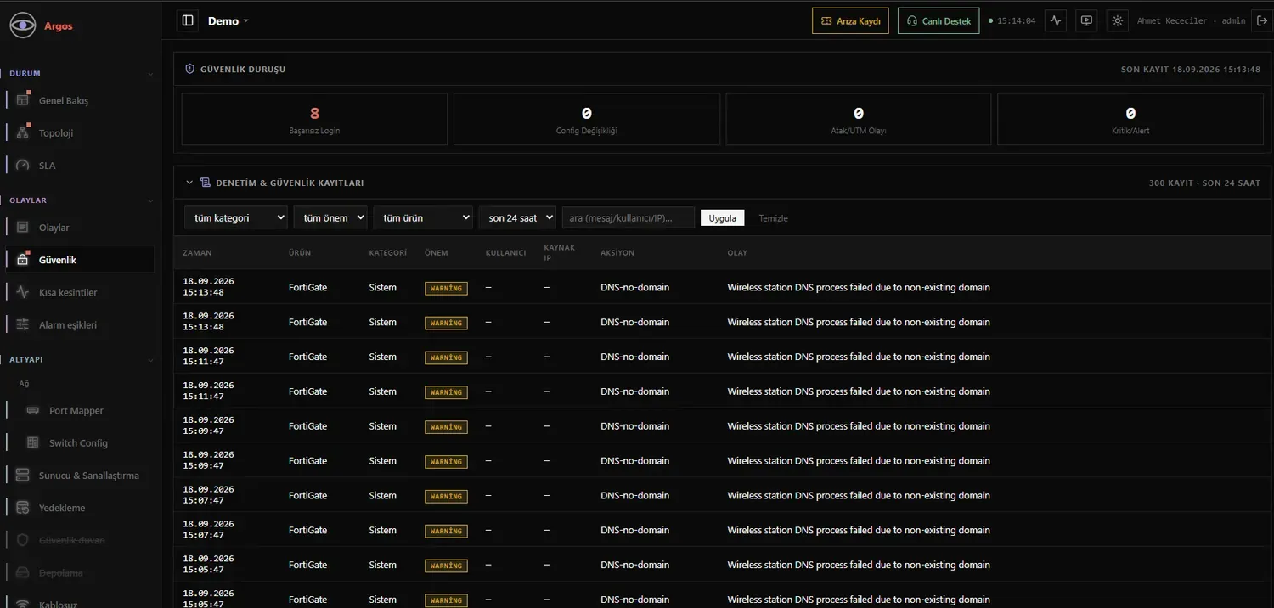Open the activity pulse icon in header
The width and height of the screenshot is (1274, 608).
coord(1056,20)
